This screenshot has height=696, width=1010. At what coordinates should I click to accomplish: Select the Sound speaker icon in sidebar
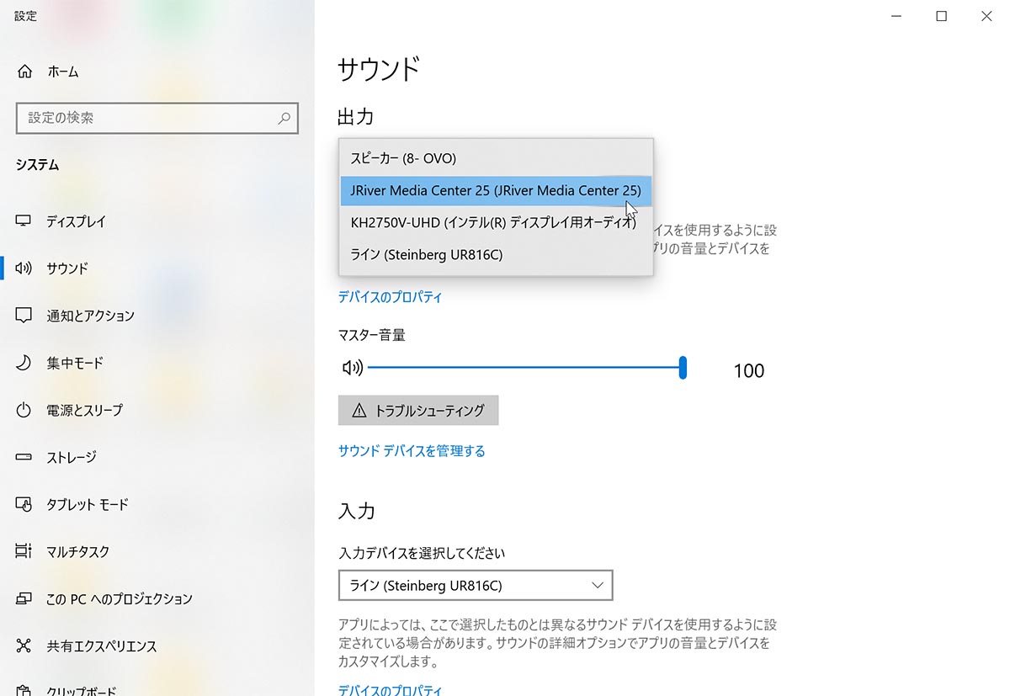coord(24,268)
